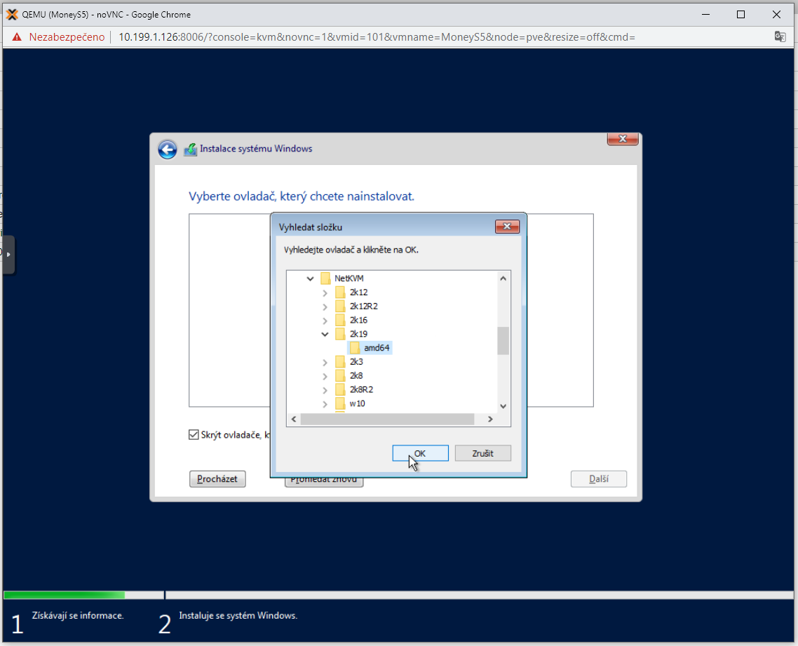Click the NetKVM folder icon
This screenshot has width=798, height=646.
[325, 278]
